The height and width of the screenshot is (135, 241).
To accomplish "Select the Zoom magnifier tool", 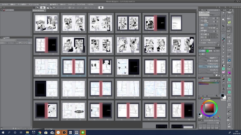I will (223, 13).
